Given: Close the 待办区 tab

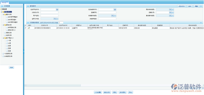Looking at the screenshot, I should pos(7,2).
